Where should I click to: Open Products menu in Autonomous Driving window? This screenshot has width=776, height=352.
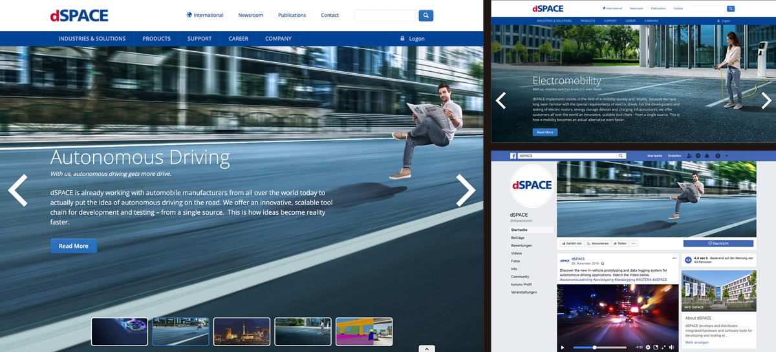point(156,38)
